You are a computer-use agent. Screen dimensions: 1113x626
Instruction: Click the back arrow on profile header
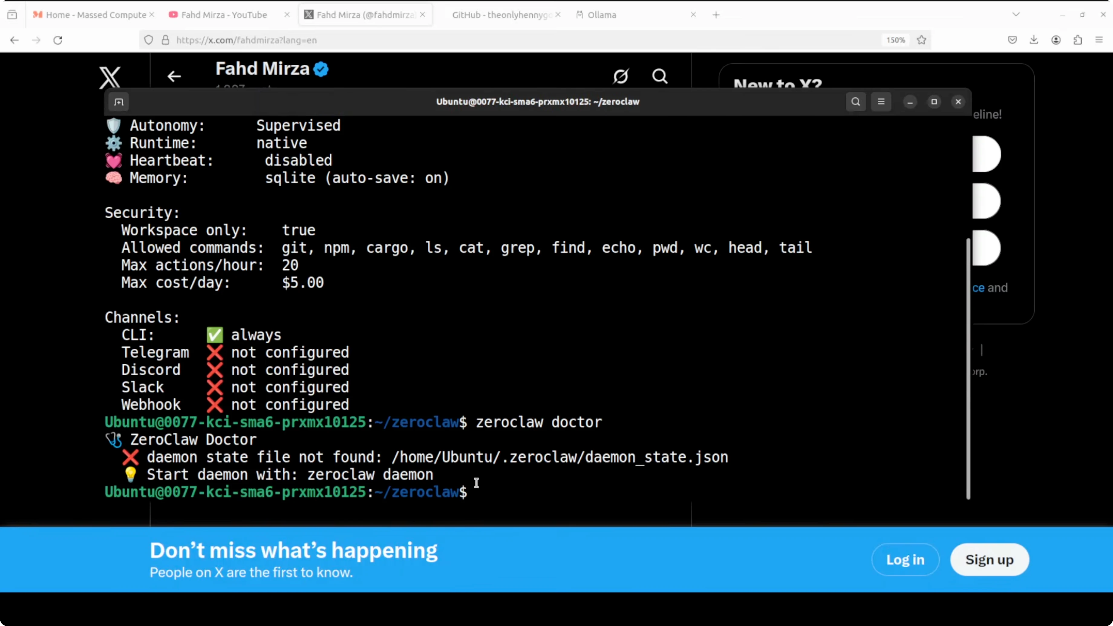click(x=174, y=77)
